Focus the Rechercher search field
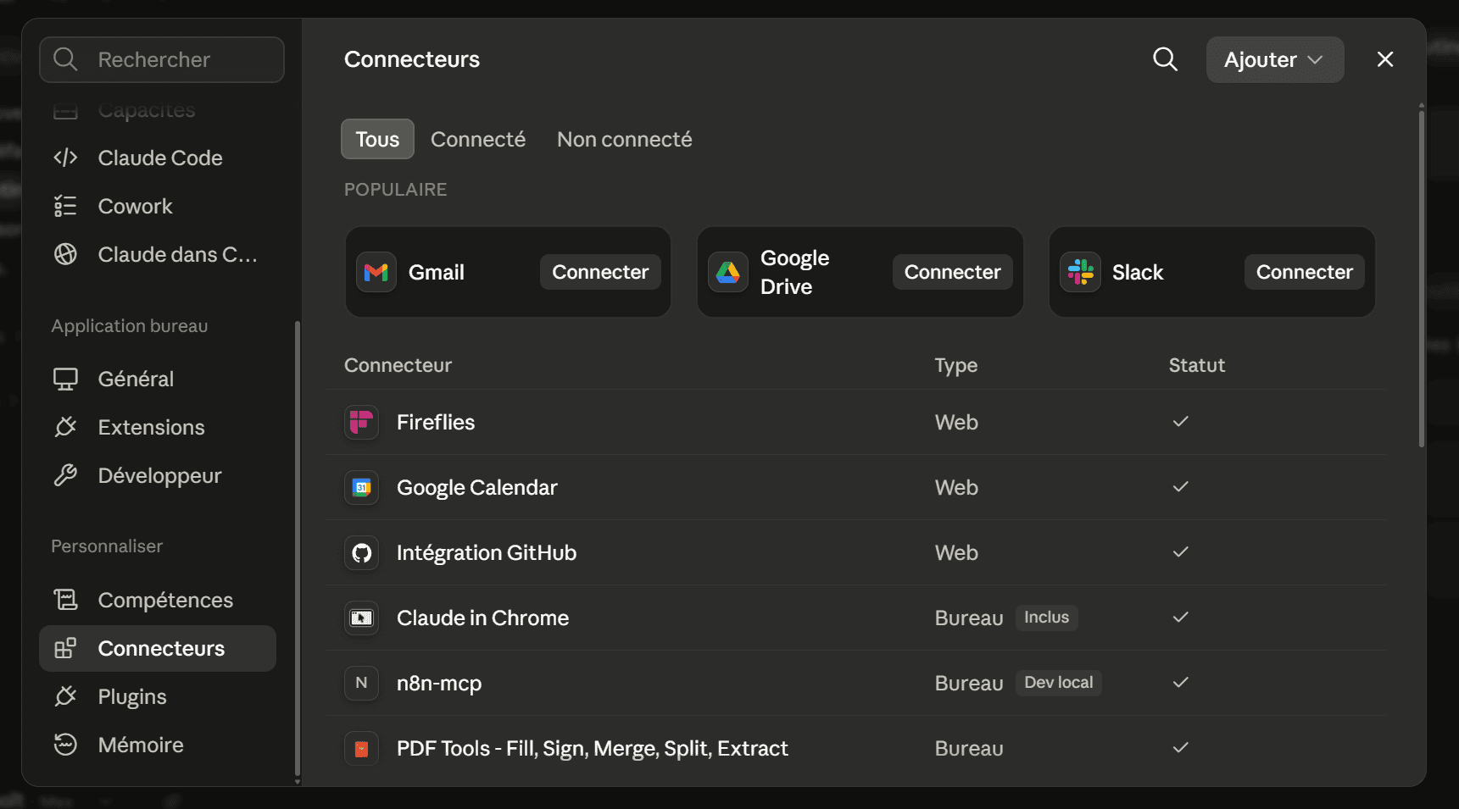 [x=162, y=59]
